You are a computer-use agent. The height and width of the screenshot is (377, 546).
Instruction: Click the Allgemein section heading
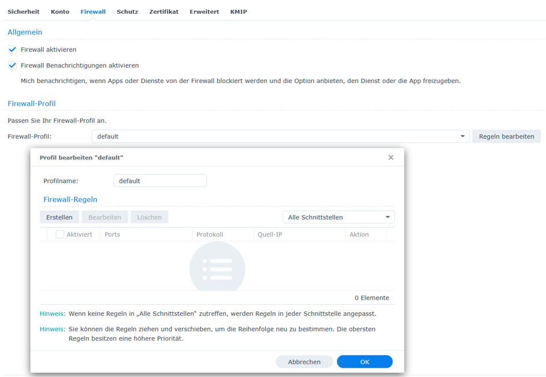pos(25,32)
